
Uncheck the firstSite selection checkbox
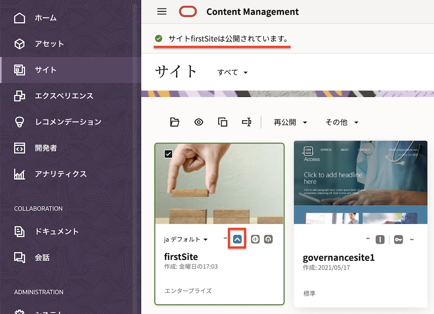(168, 154)
